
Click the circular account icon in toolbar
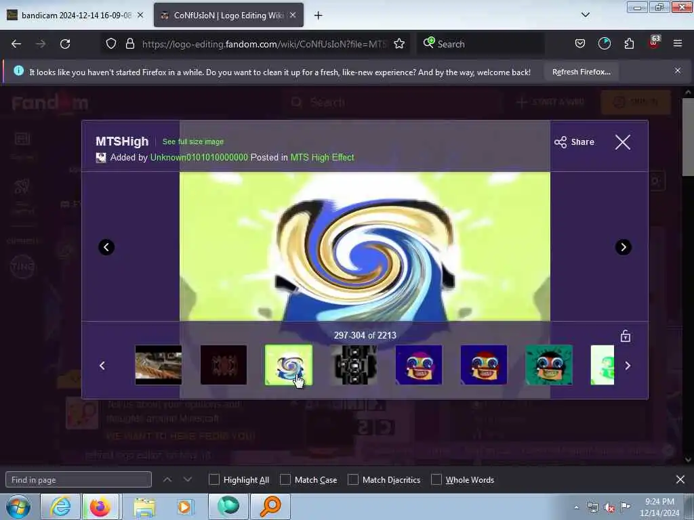pos(604,43)
